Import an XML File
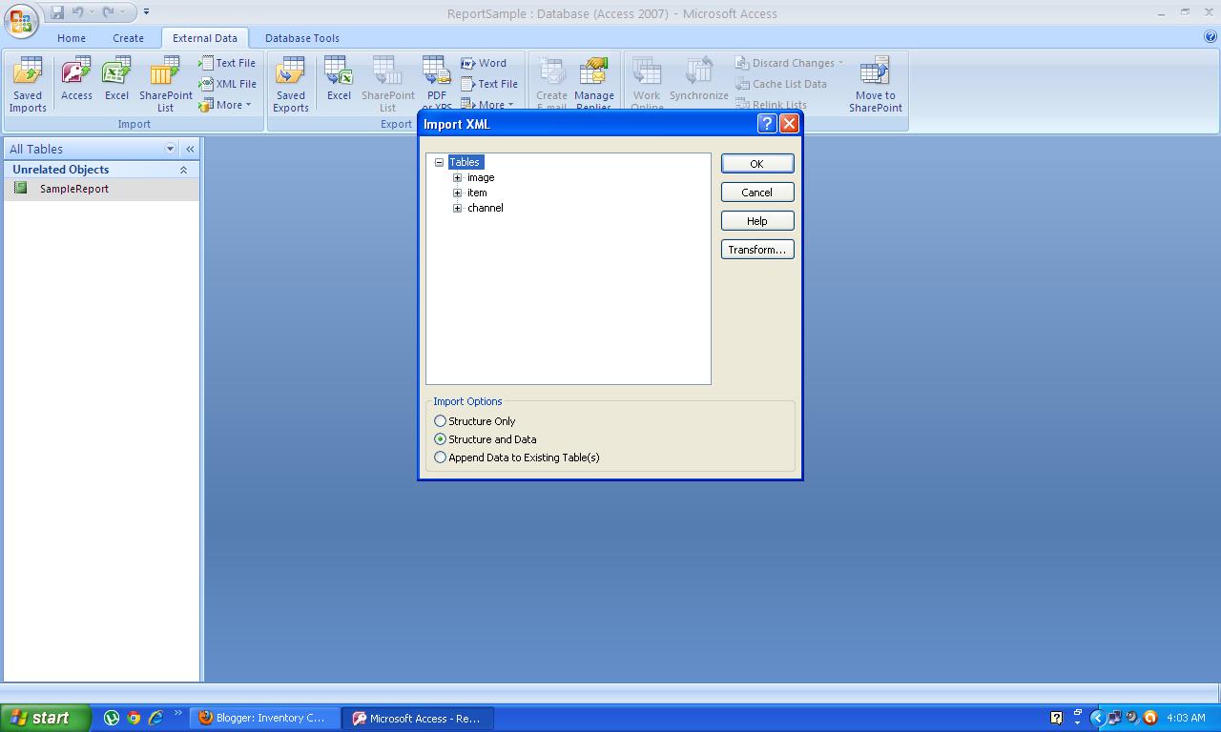1221x732 pixels. coord(227,84)
